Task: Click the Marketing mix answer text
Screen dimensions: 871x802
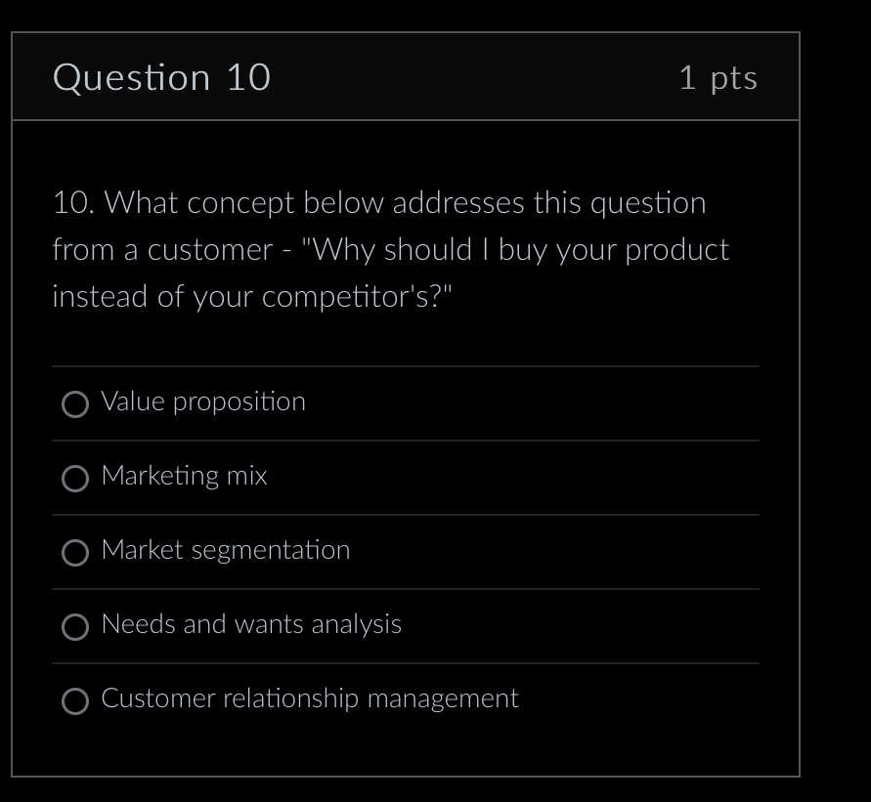Action: pos(184,477)
